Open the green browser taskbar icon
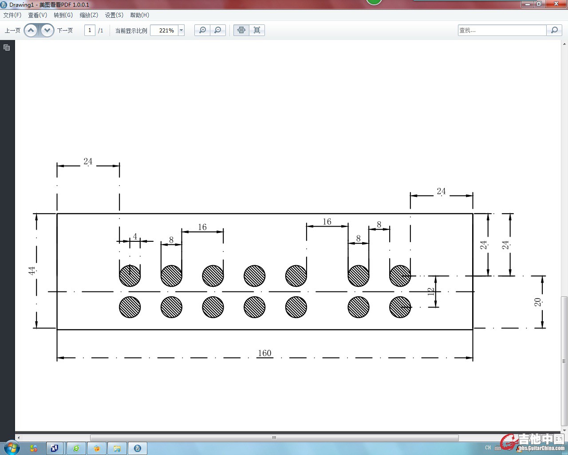The image size is (568, 455). (x=76, y=448)
